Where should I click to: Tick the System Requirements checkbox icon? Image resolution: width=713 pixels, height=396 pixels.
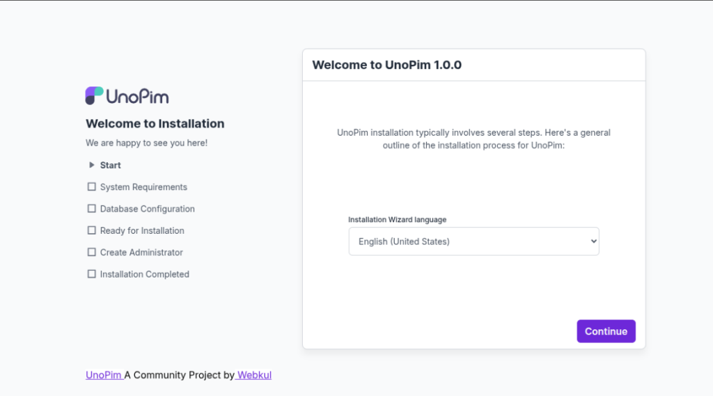(91, 187)
